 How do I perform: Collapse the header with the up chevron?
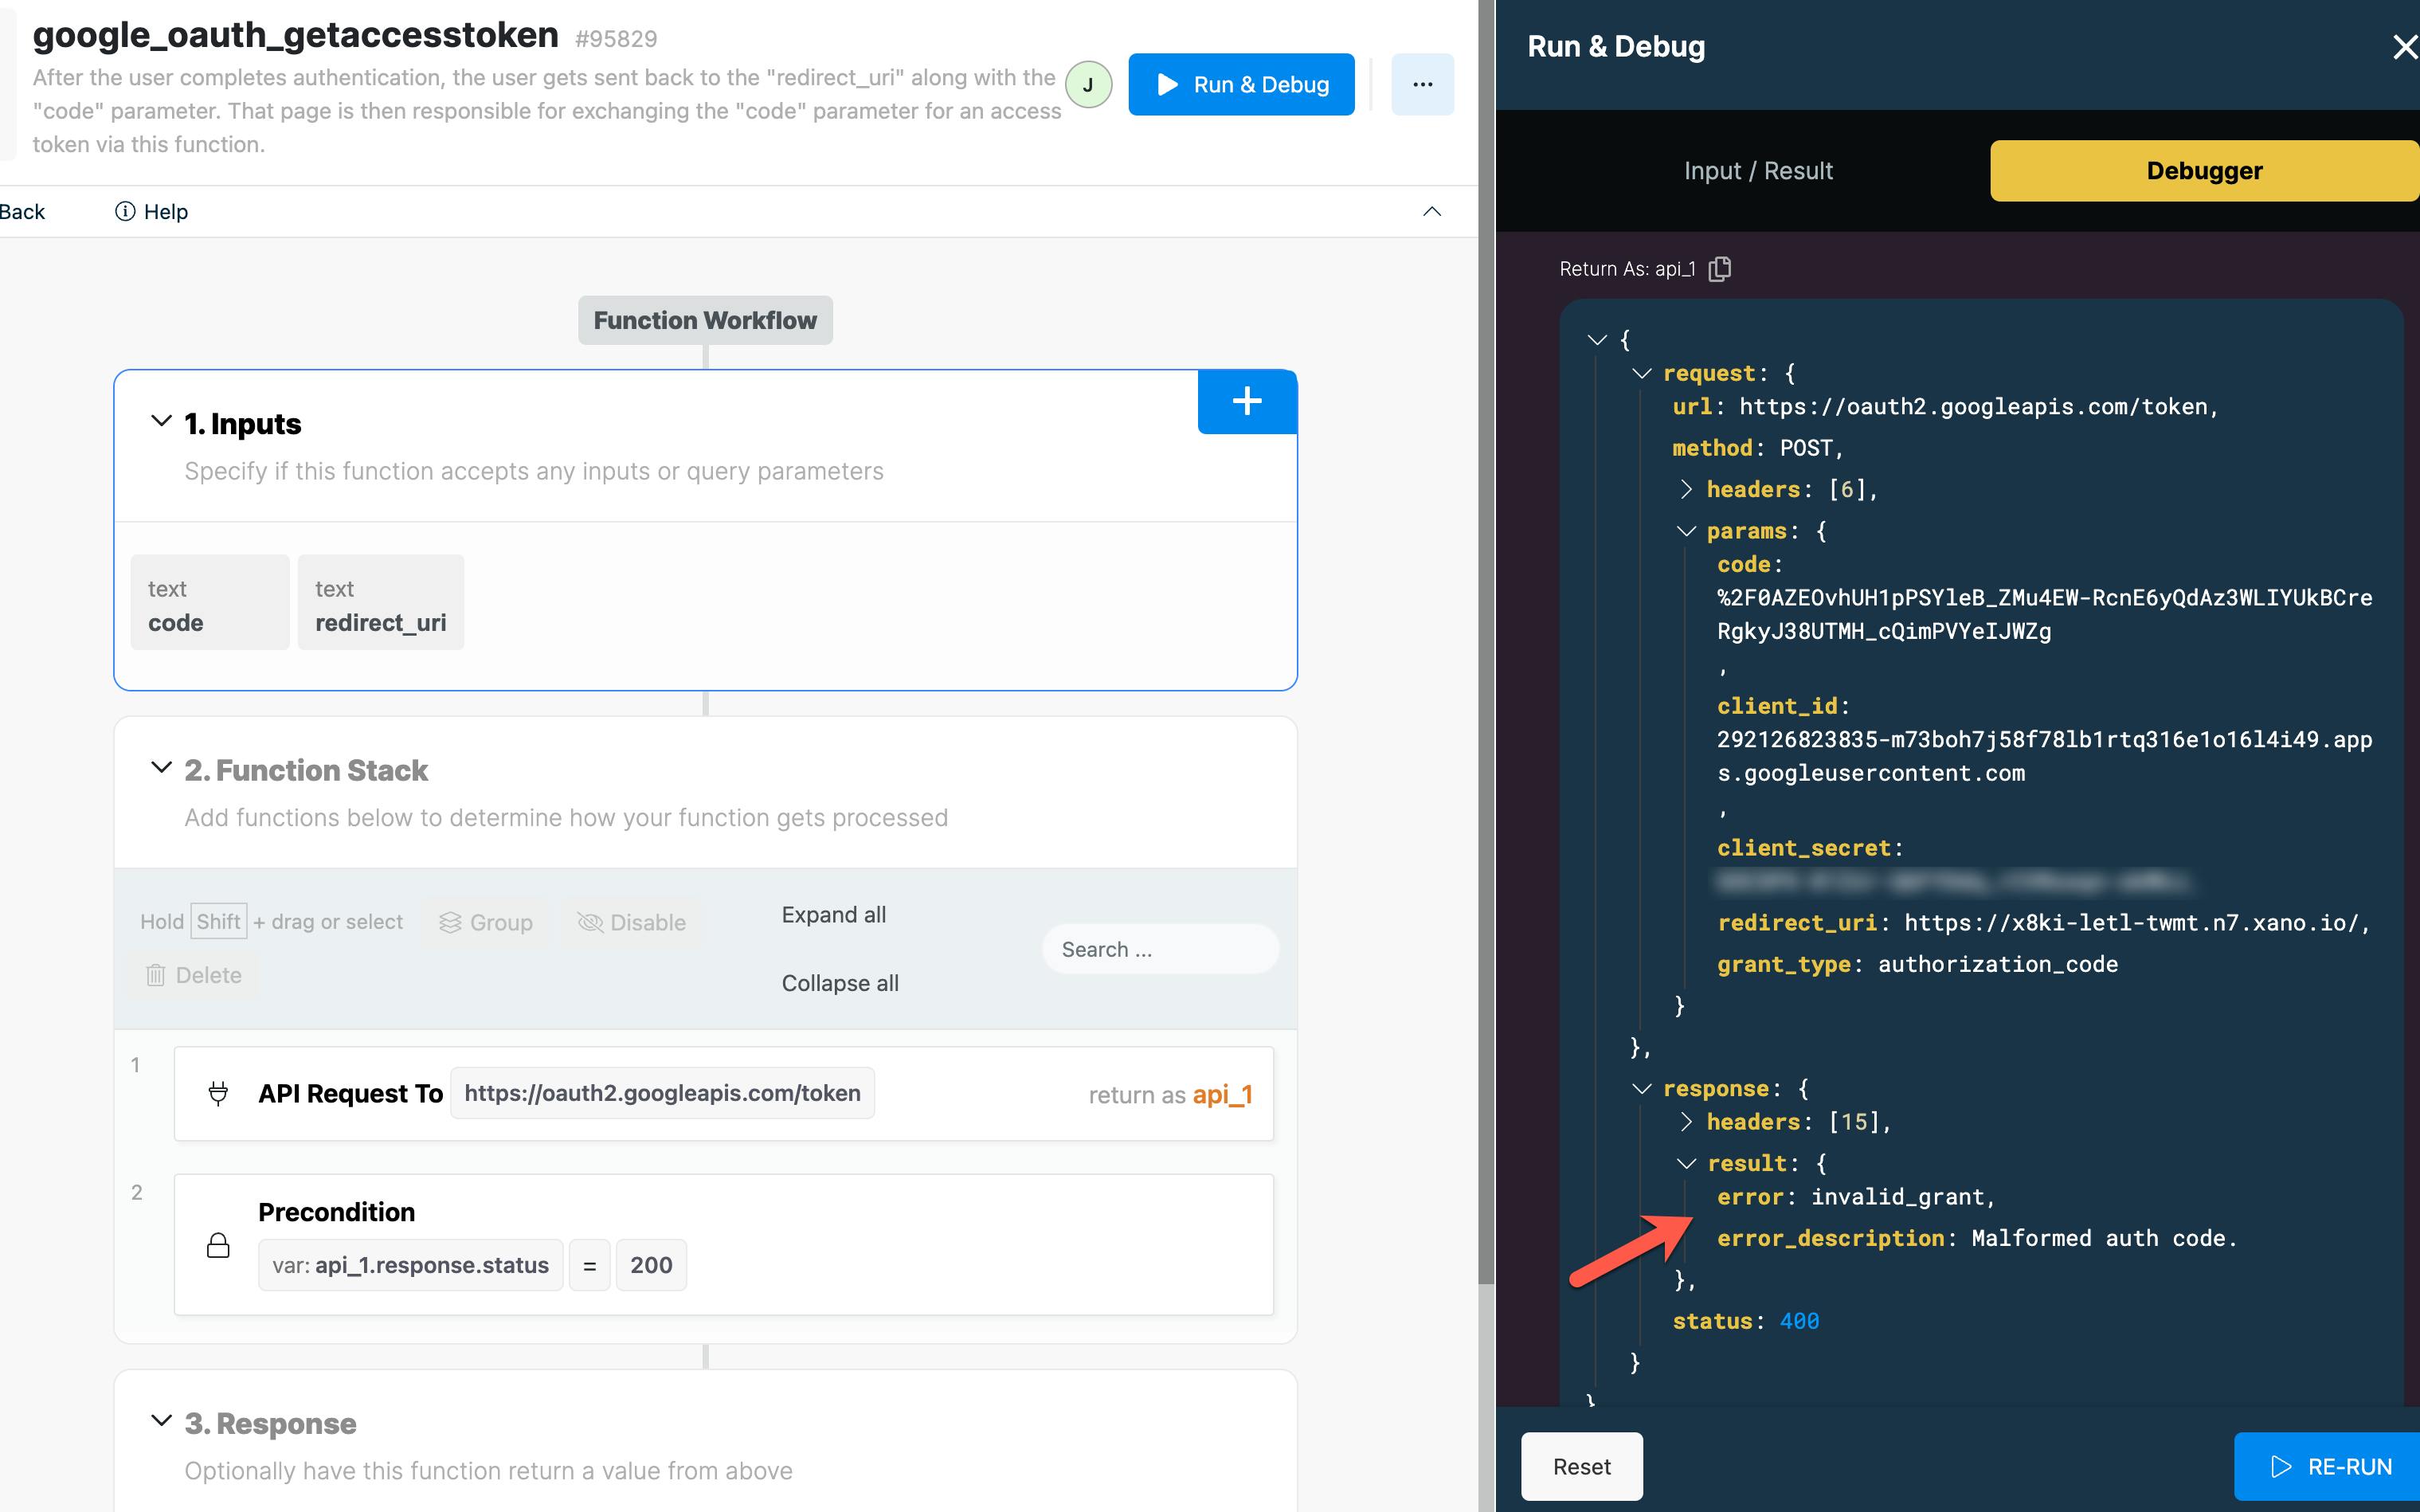[x=1431, y=211]
